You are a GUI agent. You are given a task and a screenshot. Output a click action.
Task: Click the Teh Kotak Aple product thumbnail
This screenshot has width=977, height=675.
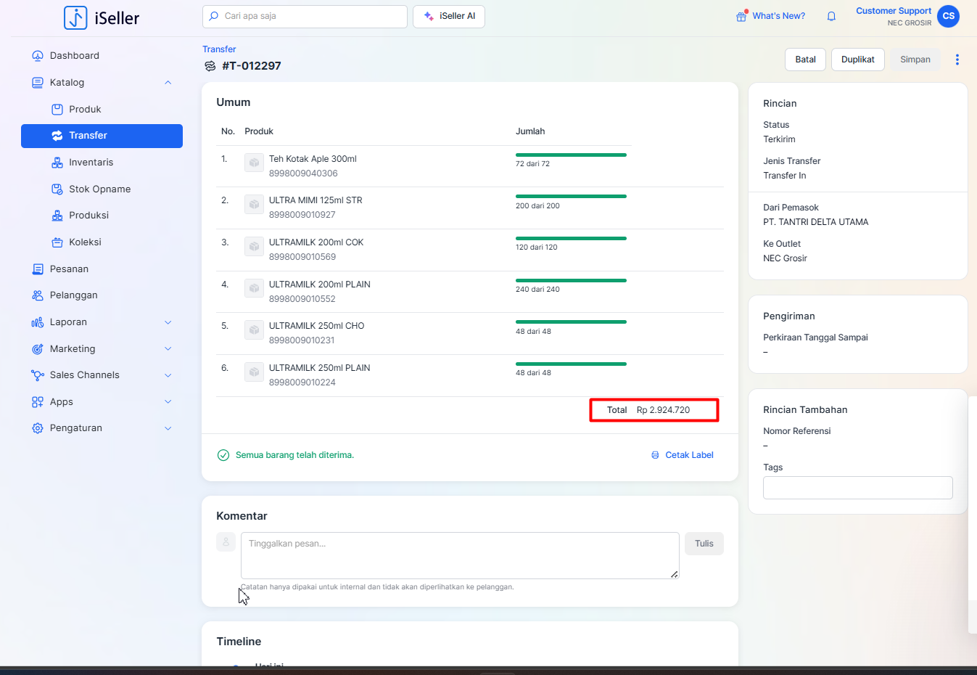pyautogui.click(x=254, y=163)
